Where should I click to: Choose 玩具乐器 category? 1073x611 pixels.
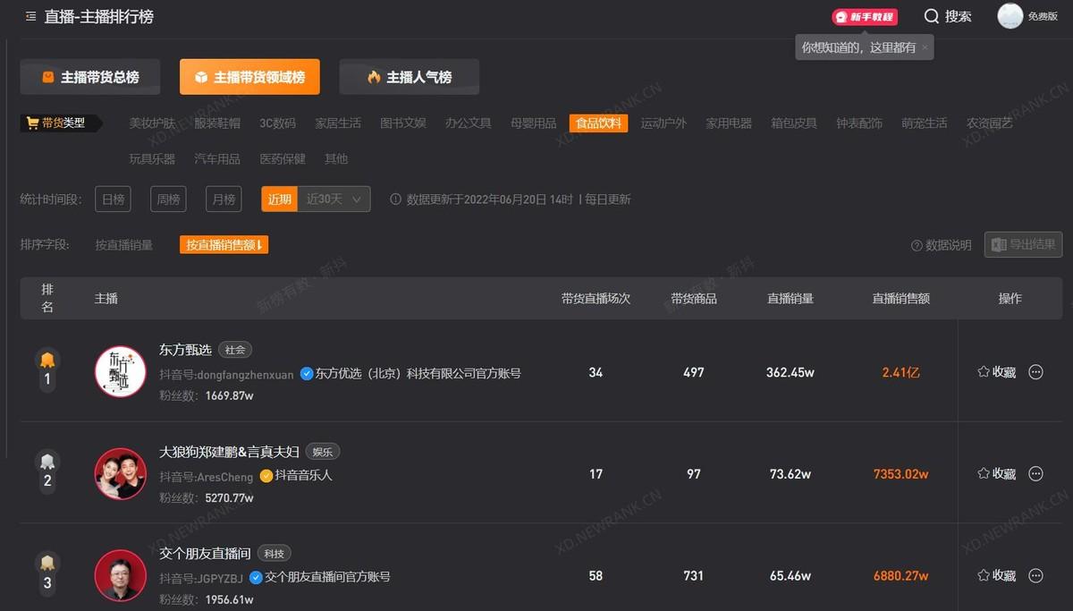click(x=152, y=159)
